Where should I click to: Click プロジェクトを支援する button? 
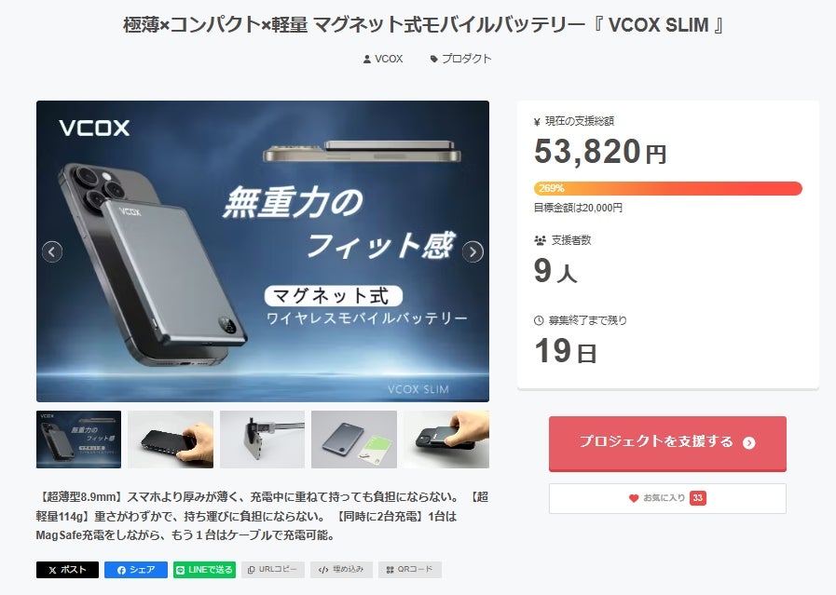(667, 443)
